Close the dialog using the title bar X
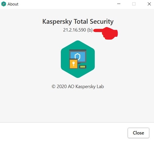 coord(149,4)
